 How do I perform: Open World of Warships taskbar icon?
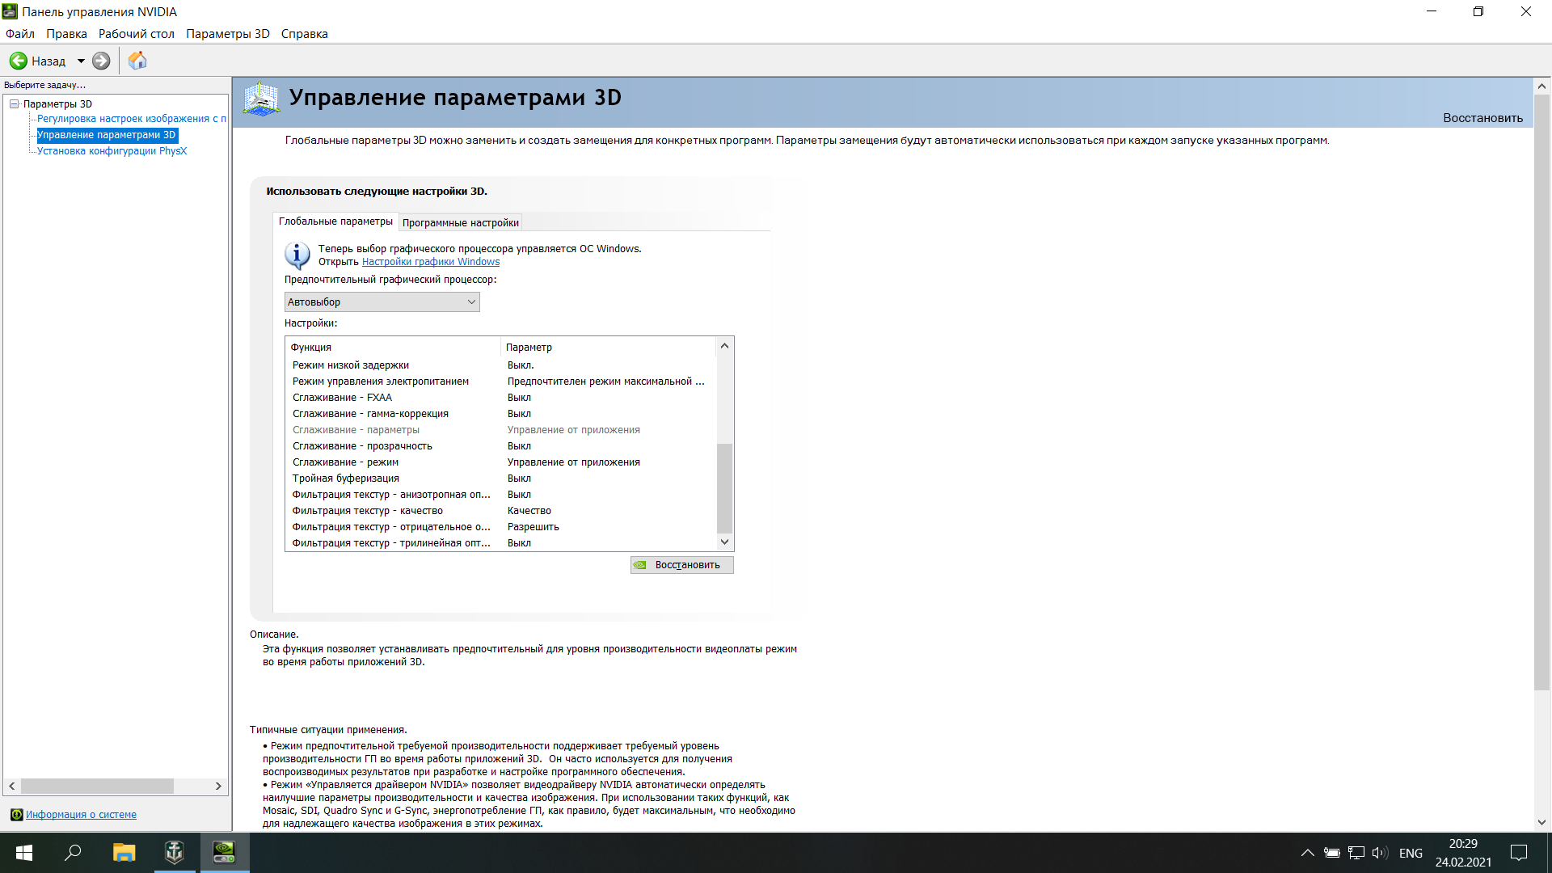[174, 853]
